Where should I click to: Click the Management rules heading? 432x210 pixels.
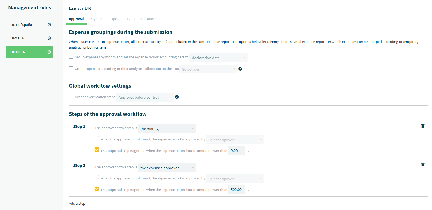coord(30,8)
